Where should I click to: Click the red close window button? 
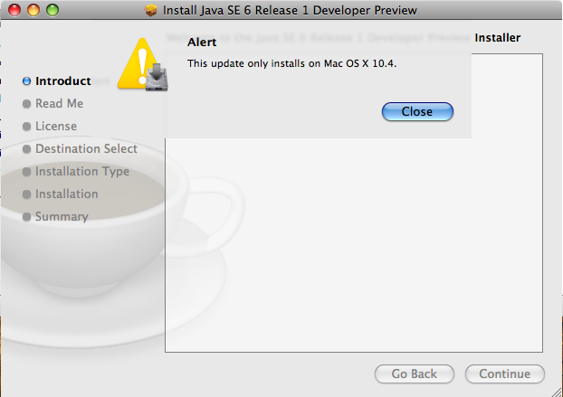14,10
